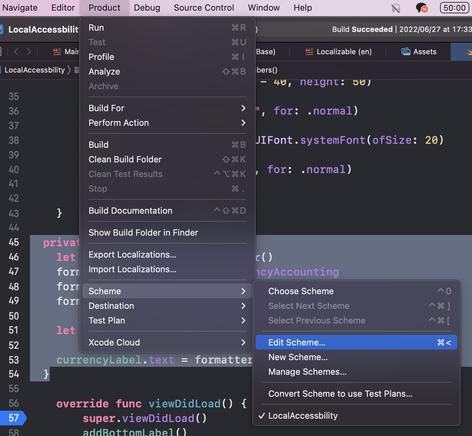Expand the Test Plan submenu

[x=167, y=321]
